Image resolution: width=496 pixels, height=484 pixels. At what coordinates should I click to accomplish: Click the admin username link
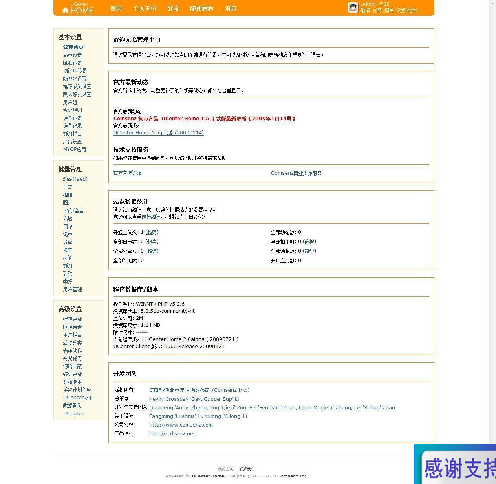[368, 4]
